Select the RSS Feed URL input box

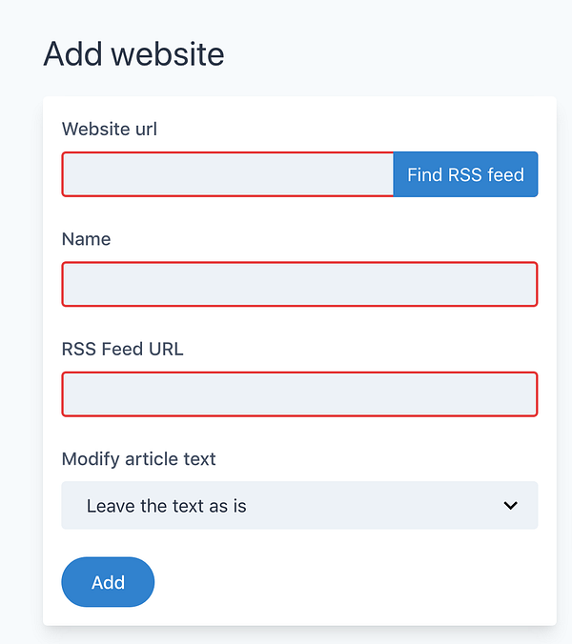[299, 394]
